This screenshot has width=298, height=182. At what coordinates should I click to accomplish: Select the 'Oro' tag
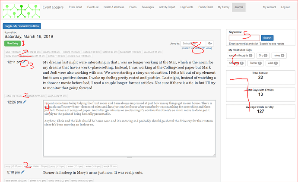pyautogui.click(x=263, y=56)
